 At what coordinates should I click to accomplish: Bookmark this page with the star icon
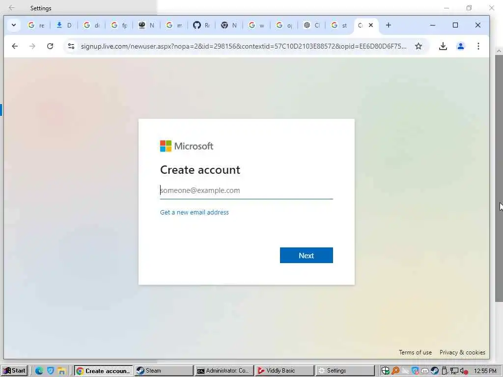[x=419, y=46]
